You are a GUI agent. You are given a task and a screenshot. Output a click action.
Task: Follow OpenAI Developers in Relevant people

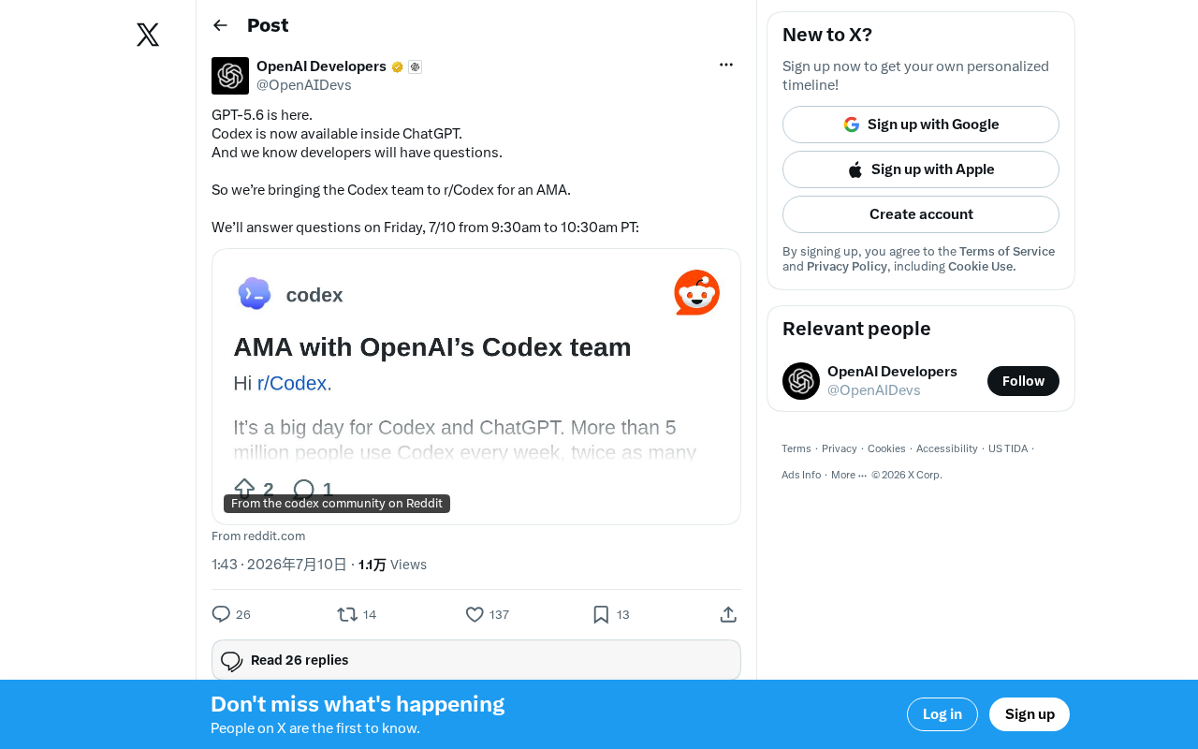[x=1023, y=381]
